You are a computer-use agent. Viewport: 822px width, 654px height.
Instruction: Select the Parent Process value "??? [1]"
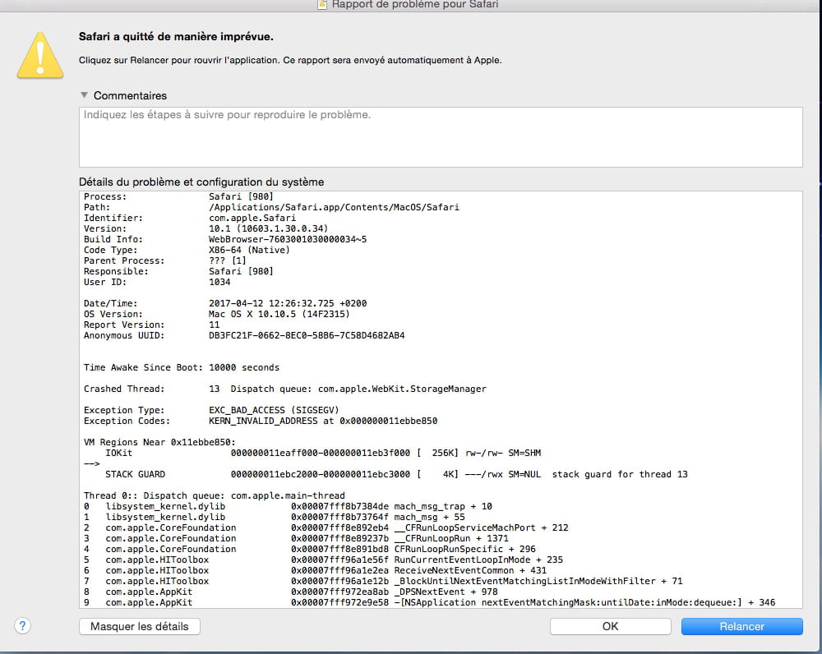pyautogui.click(x=228, y=260)
